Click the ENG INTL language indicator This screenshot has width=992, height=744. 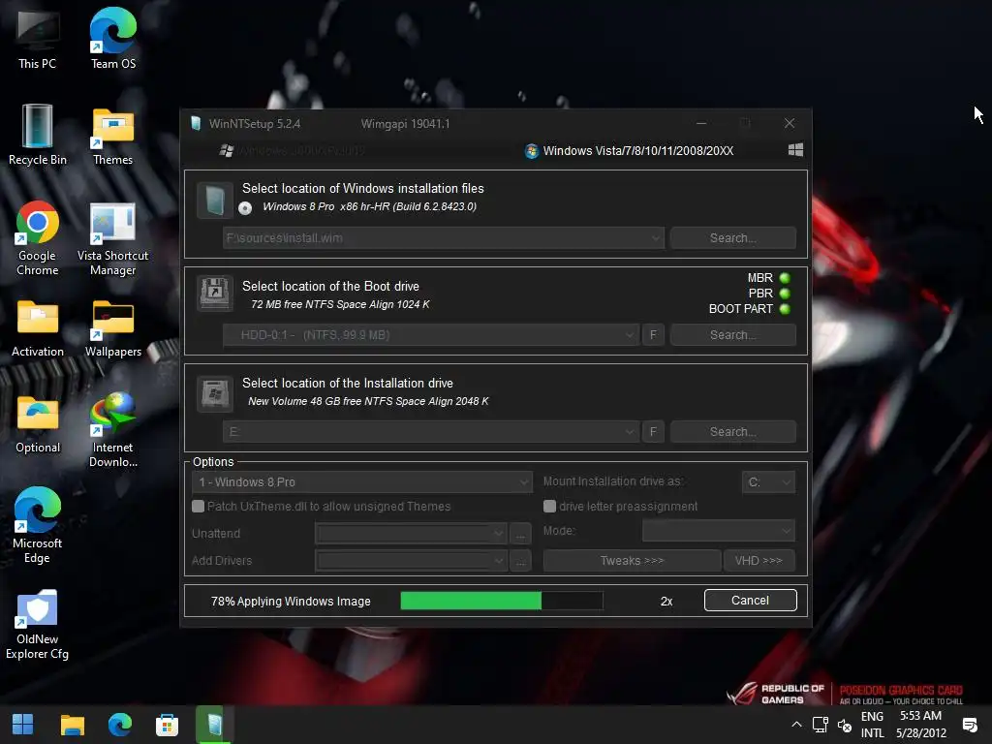[x=872, y=725]
